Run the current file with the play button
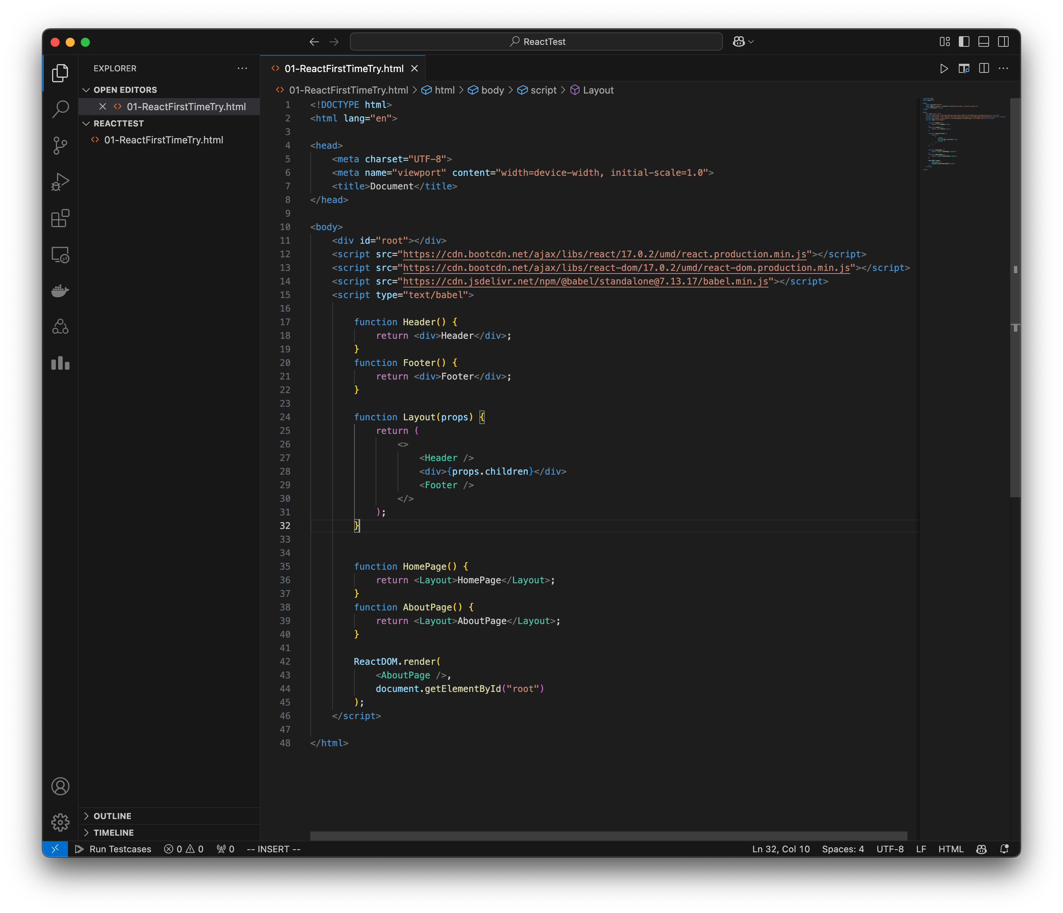 (944, 68)
